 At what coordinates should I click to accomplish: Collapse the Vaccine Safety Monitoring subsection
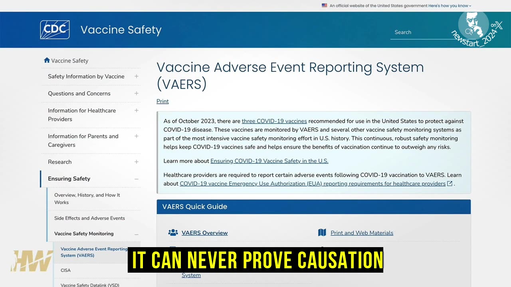coord(137,234)
